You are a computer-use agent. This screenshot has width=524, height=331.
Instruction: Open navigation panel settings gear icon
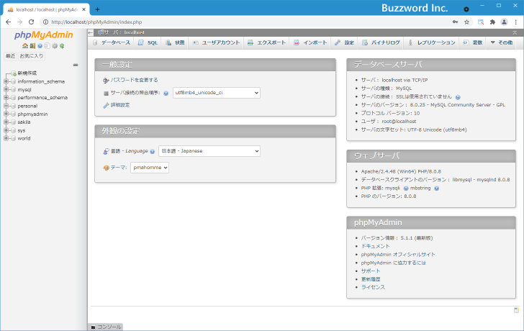click(x=55, y=46)
